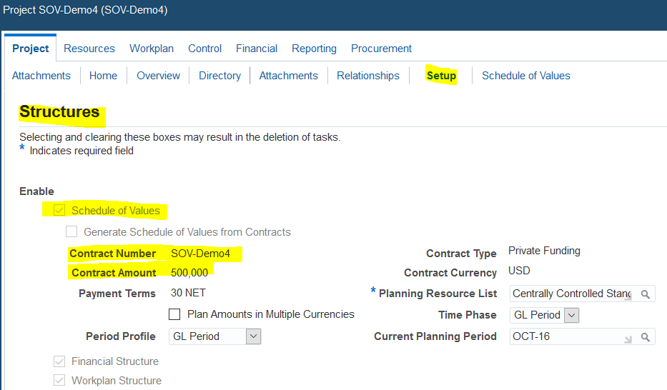Go to the Directory subtab

(x=219, y=76)
